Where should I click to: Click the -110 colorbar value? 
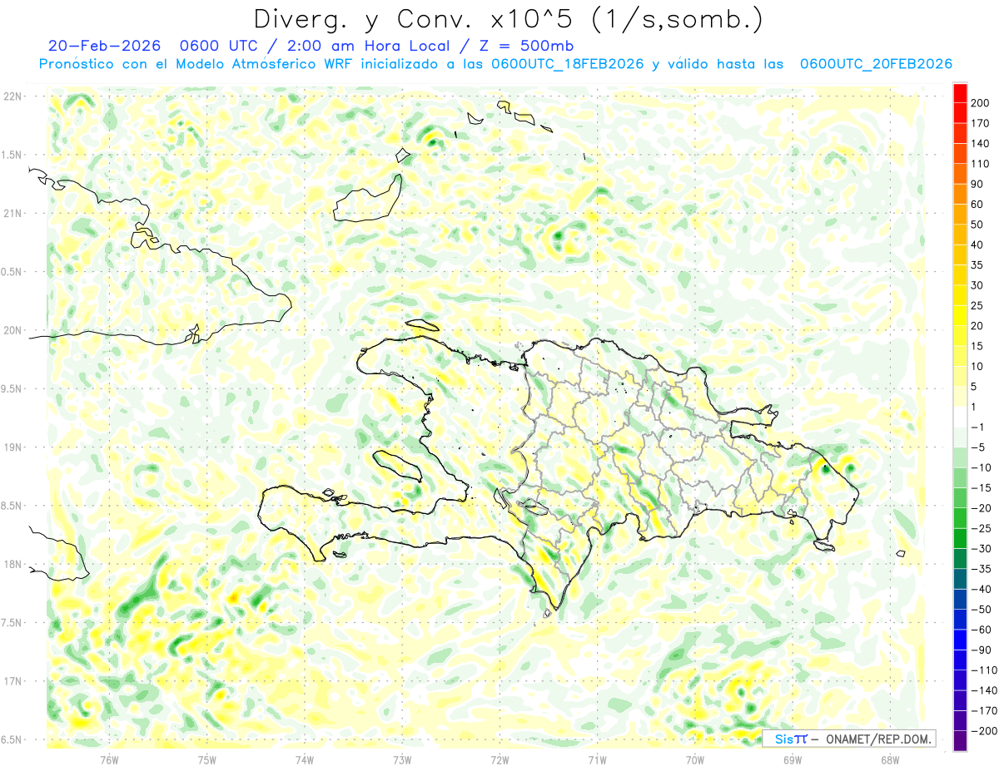(x=984, y=670)
